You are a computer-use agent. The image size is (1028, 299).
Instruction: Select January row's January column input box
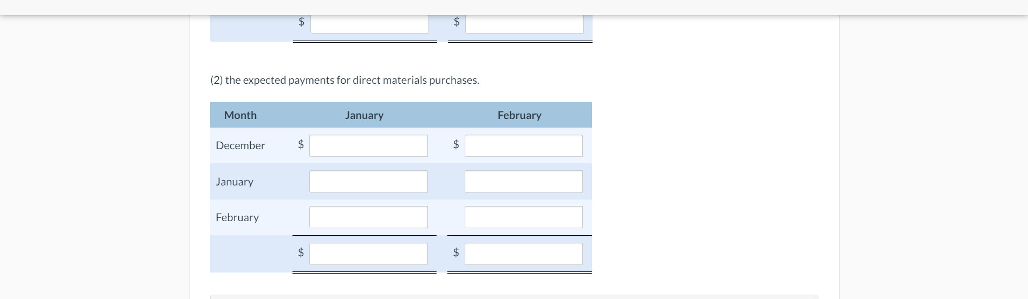tap(368, 182)
